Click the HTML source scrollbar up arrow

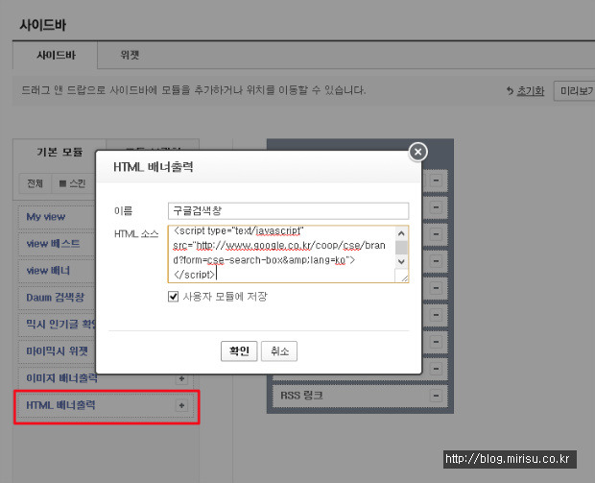tap(401, 233)
